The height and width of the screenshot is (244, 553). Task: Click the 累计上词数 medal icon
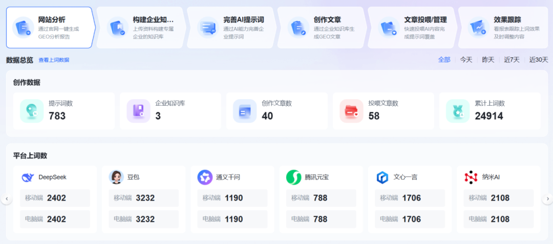457,111
